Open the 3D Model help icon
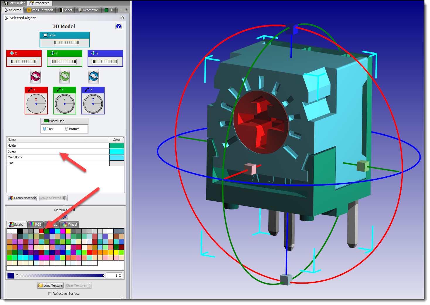The height and width of the screenshot is (305, 430). 119,26
